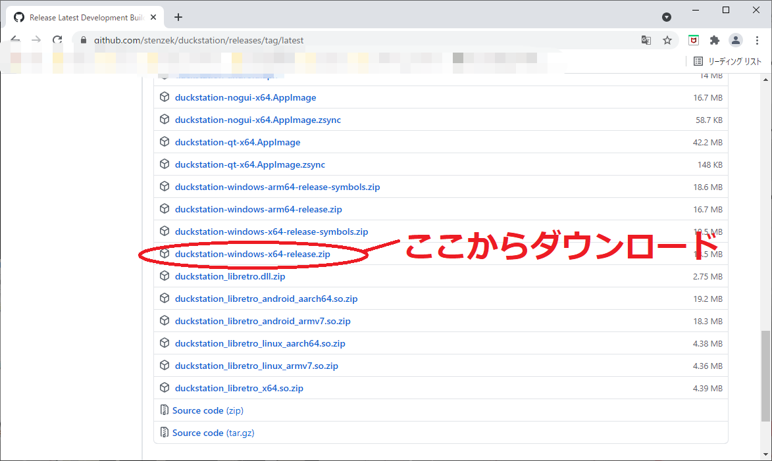Click the 58.7 KB file size
The height and width of the screenshot is (461, 772).
click(709, 120)
